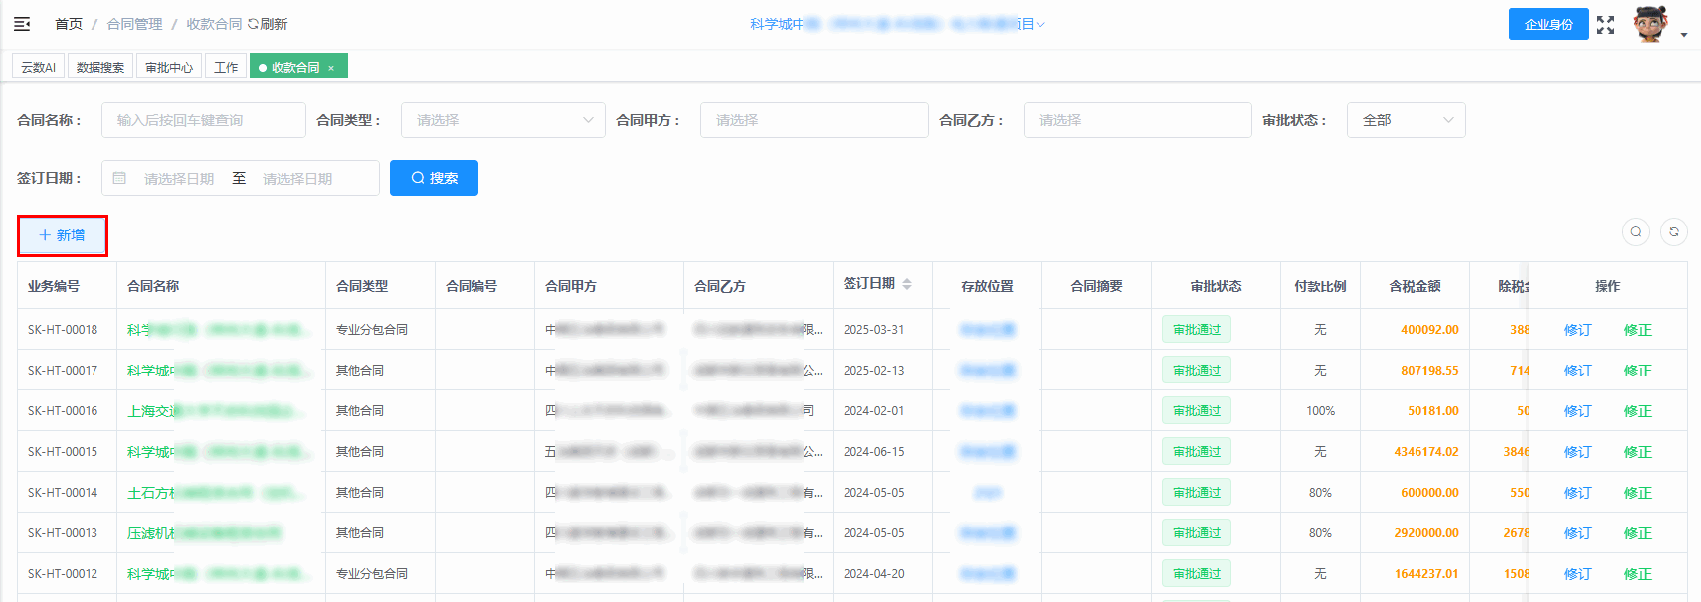Click the blue 搜索 button
This screenshot has width=1701, height=602.
(x=434, y=178)
